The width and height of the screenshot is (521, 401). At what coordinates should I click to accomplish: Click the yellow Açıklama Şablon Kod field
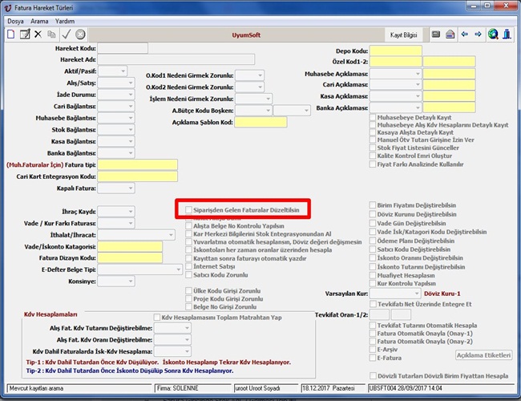[x=260, y=122]
